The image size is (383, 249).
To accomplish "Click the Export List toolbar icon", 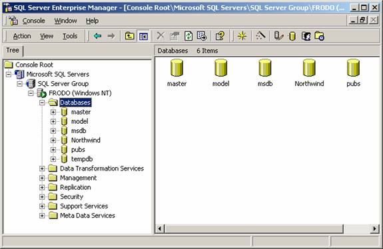I will coord(202,36).
